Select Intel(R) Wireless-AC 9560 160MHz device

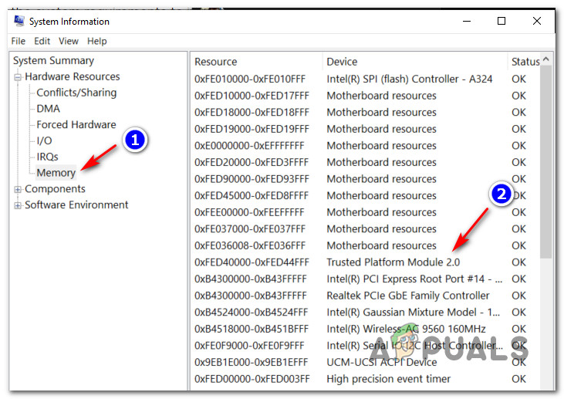[x=406, y=330]
